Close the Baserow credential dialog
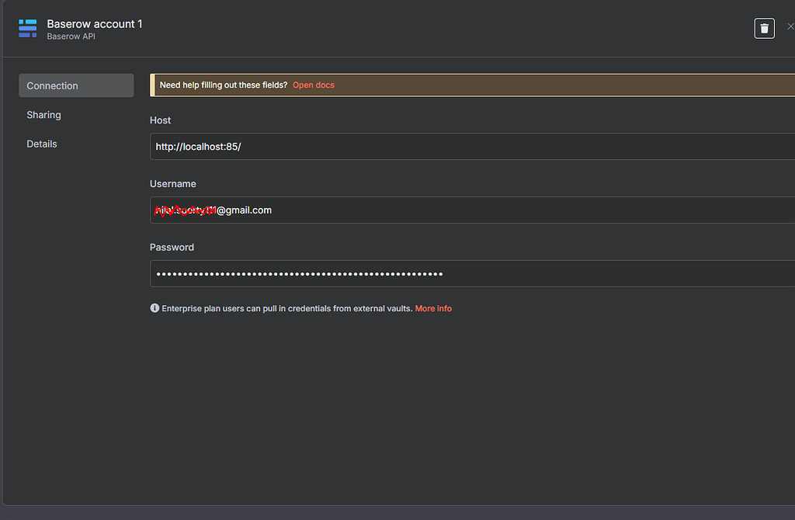Image resolution: width=795 pixels, height=520 pixels. tap(790, 27)
